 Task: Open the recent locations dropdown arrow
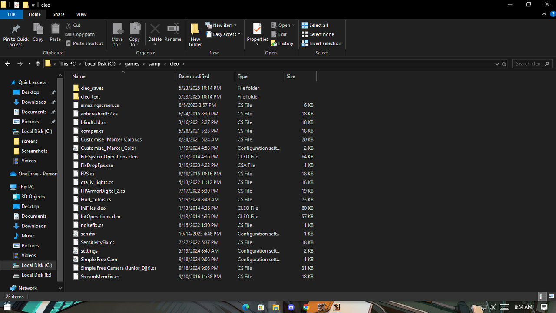[30, 64]
